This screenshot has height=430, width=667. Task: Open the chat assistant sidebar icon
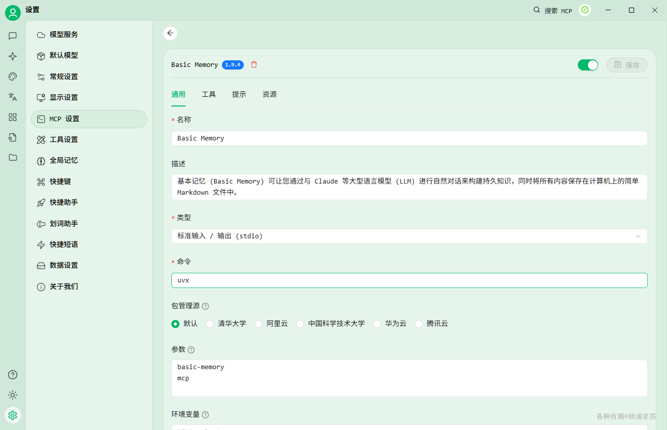pos(13,36)
